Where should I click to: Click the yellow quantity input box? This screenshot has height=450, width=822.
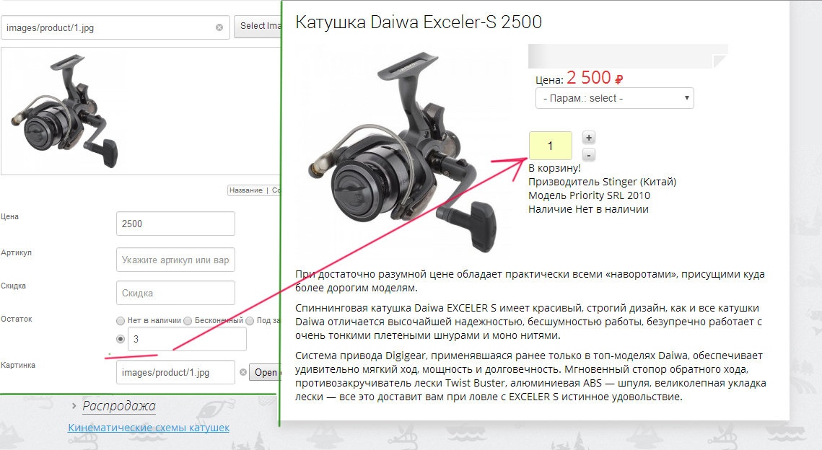(550, 146)
